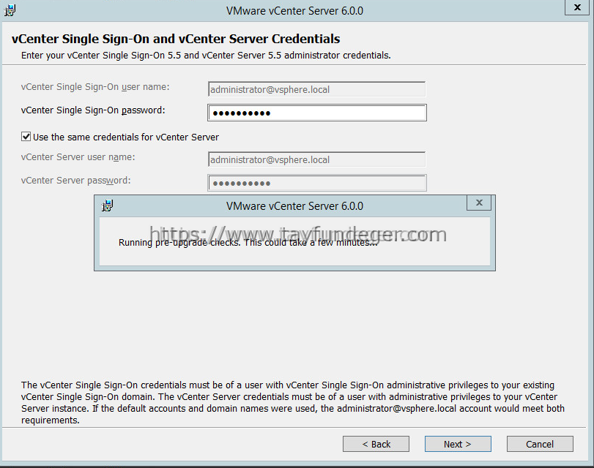Click the vCenter Server password label
The image size is (594, 468).
point(75,181)
